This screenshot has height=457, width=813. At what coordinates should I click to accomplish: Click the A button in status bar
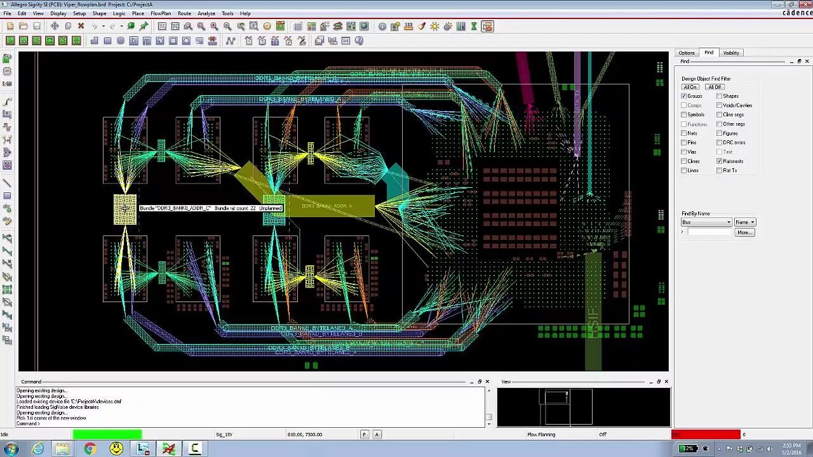click(377, 435)
